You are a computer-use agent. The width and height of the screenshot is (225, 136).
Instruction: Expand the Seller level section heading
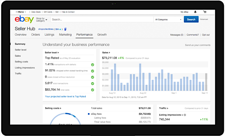pos(52,52)
